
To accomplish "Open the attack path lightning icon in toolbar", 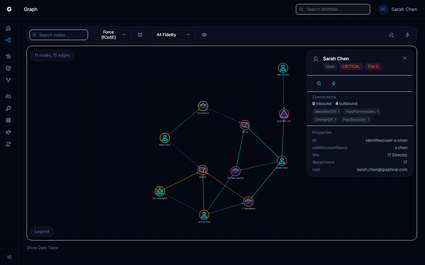I will coord(407,34).
